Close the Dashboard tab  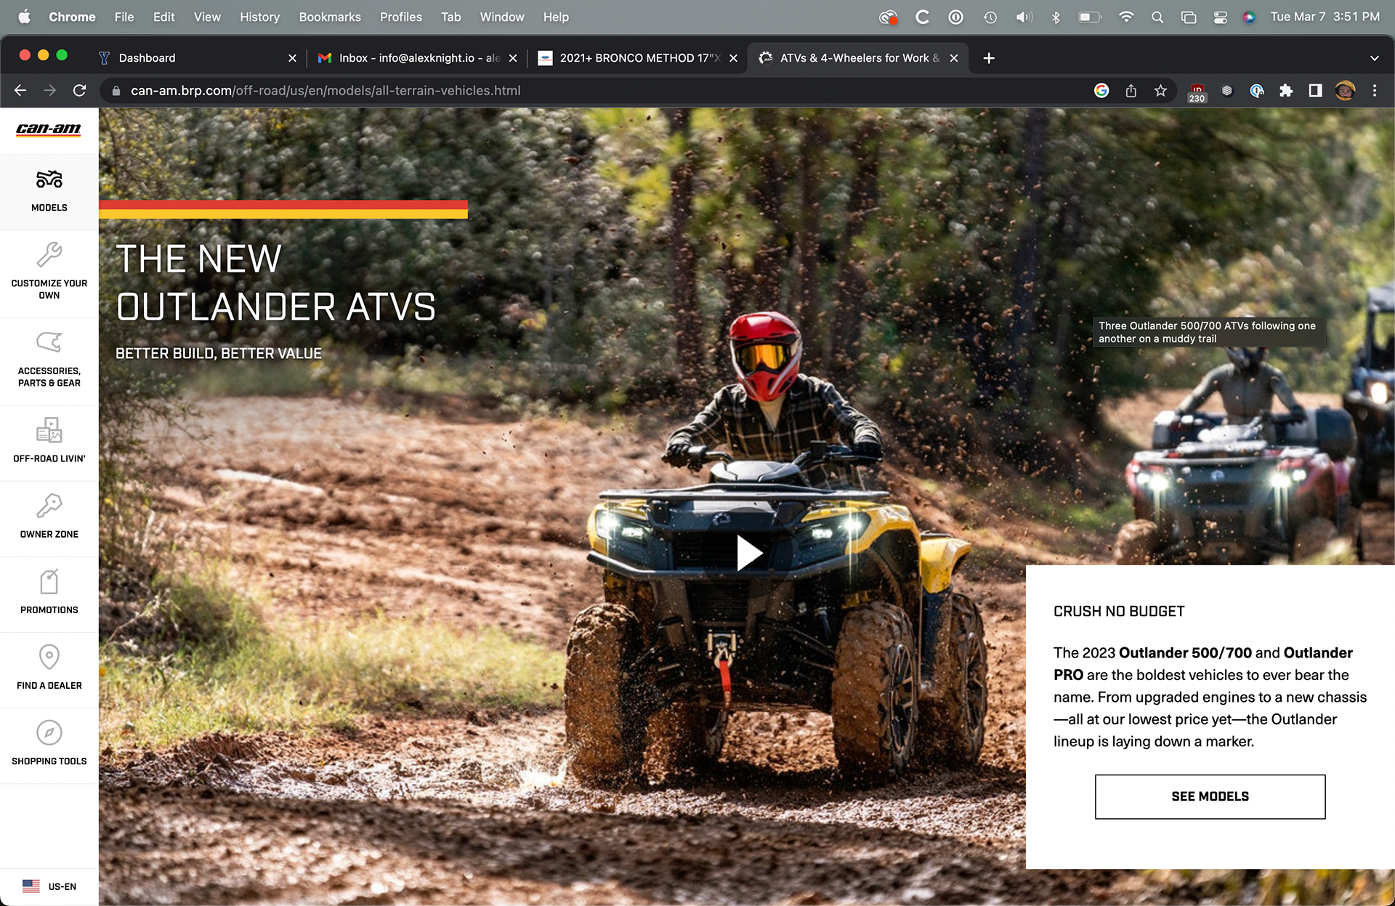tap(292, 58)
